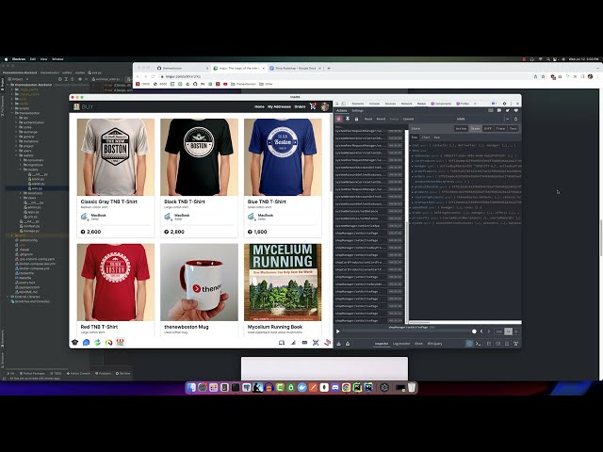The image size is (603, 452).
Task: Open the Redux instance dropdown arrow
Action: point(507,120)
